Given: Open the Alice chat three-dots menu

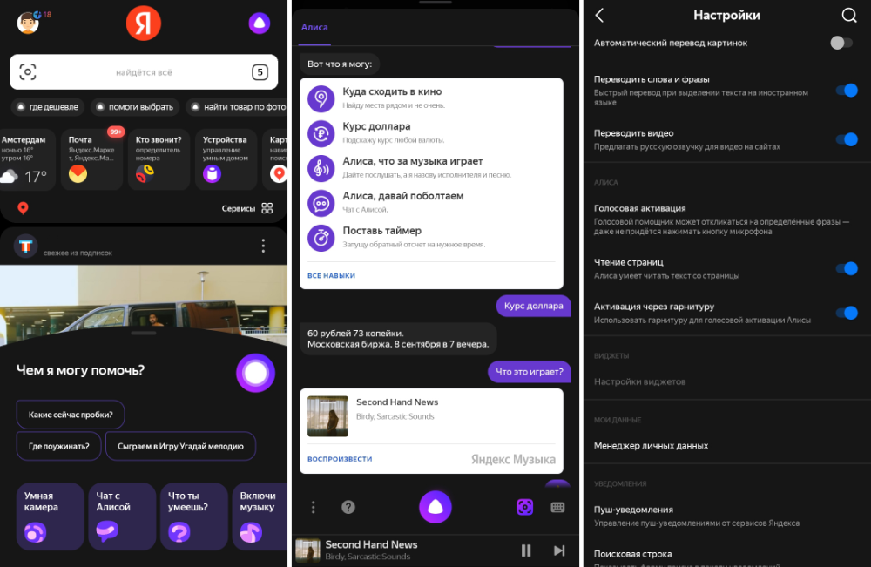Looking at the screenshot, I should pos(314,507).
